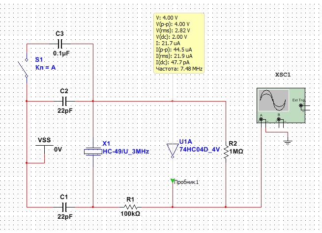Click the C2 22pF value label

pos(65,111)
